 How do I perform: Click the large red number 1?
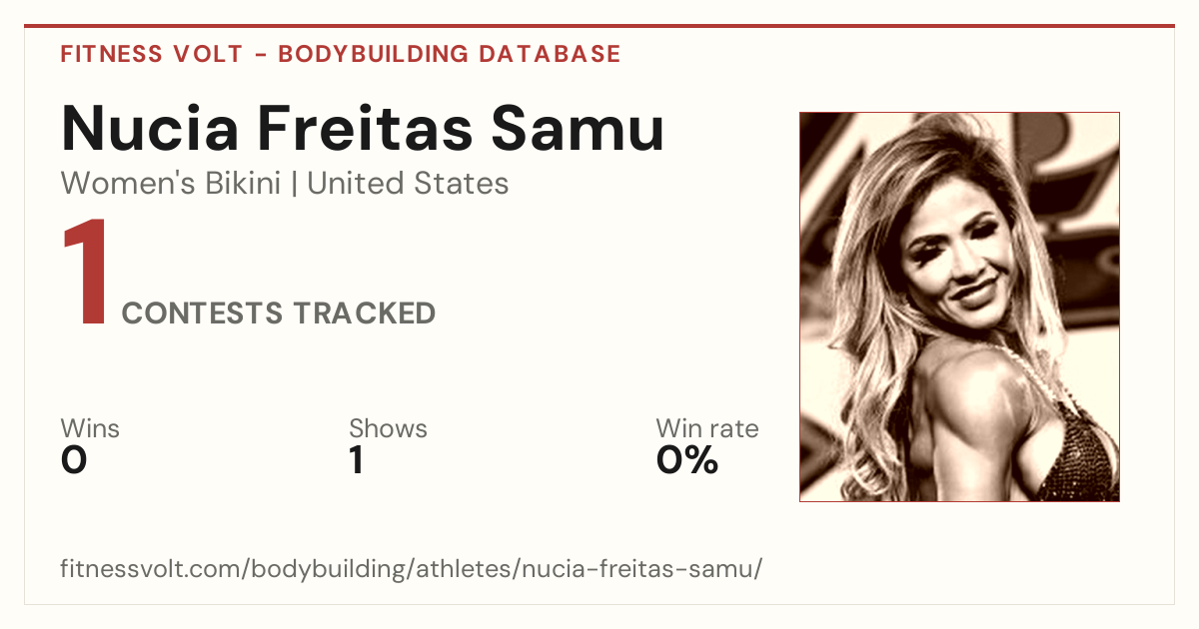[84, 275]
